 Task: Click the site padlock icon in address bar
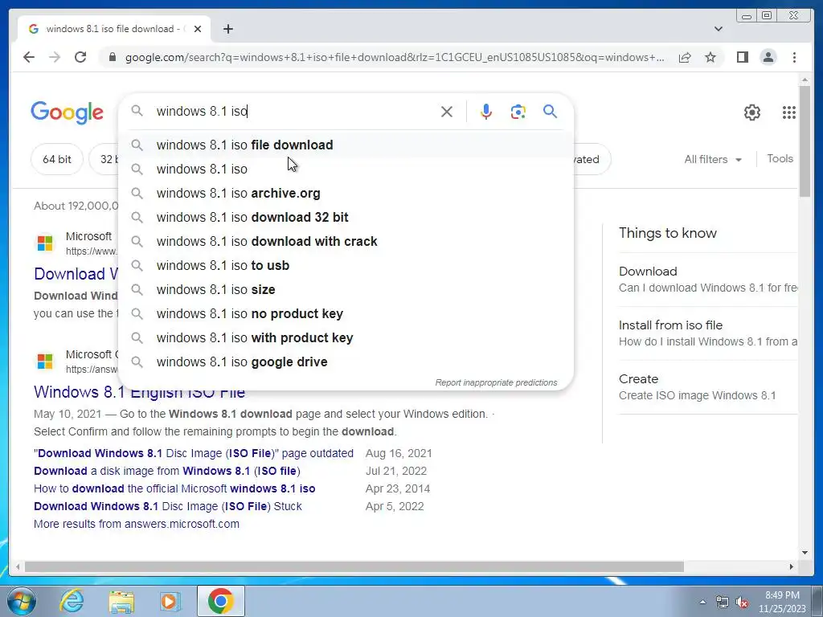tap(112, 57)
